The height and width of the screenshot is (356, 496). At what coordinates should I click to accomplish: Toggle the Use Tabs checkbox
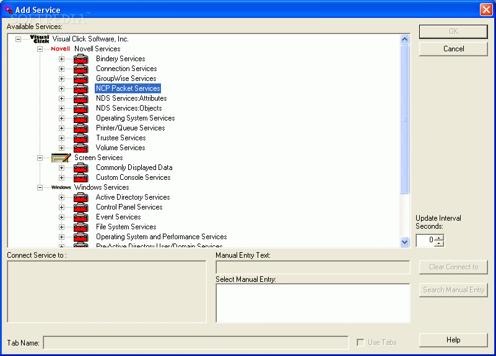tap(360, 342)
